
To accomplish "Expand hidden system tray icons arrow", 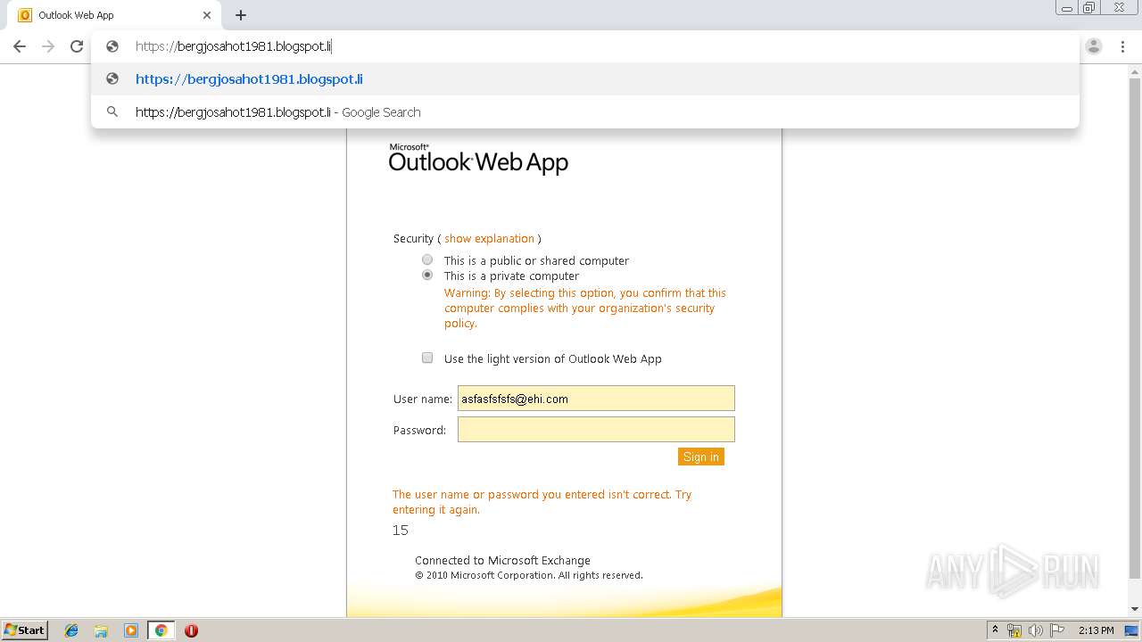I will click(x=995, y=630).
